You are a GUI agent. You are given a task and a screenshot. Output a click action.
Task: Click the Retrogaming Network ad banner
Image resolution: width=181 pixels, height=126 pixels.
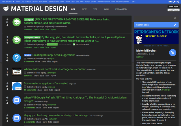click(156, 36)
